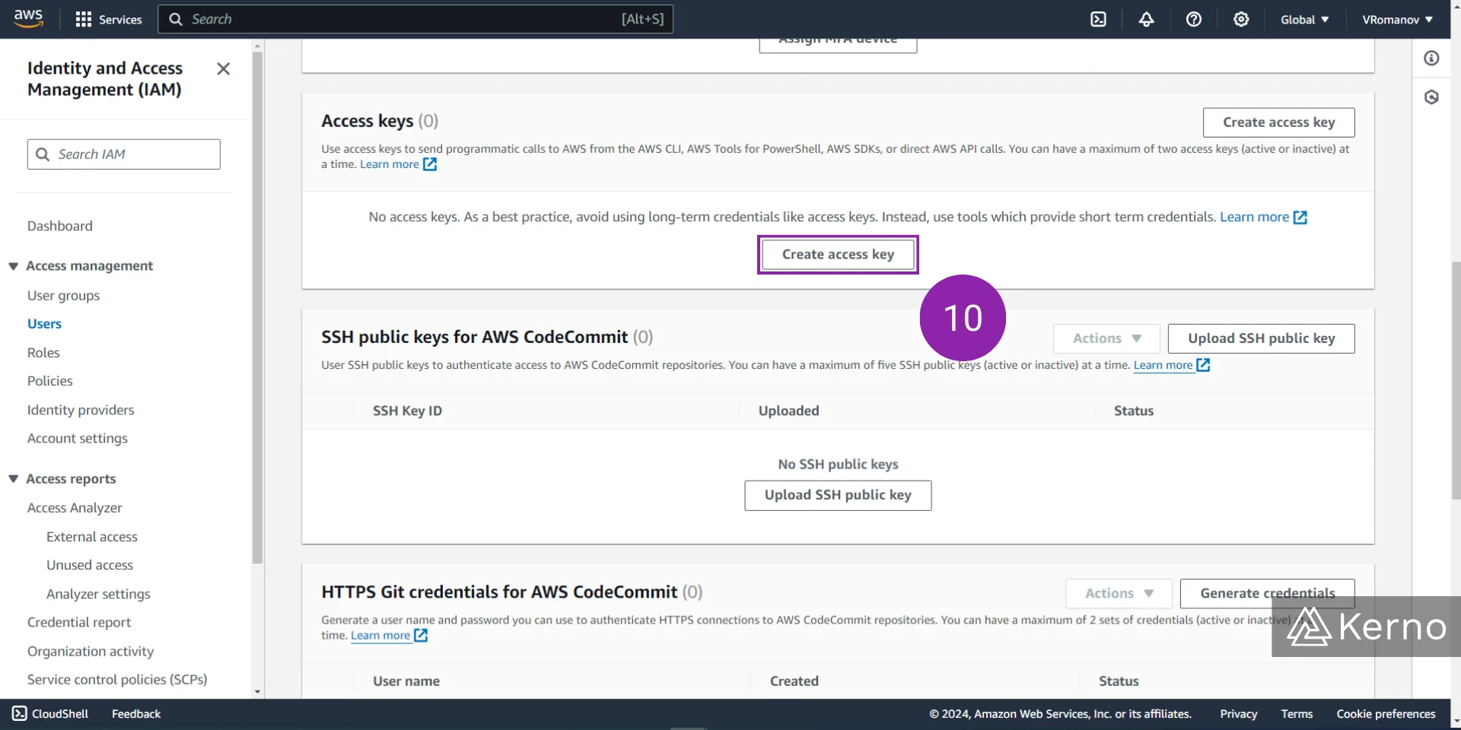Screen dimensions: 1461x730
Task: Click Generate credentials button
Action: coord(1267,593)
